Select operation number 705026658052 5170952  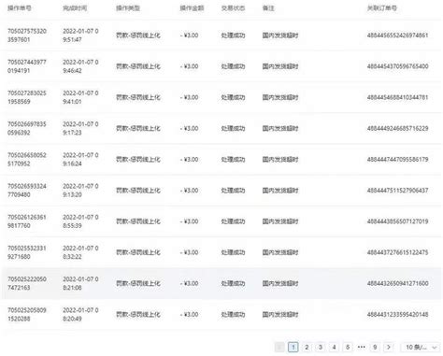27,159
